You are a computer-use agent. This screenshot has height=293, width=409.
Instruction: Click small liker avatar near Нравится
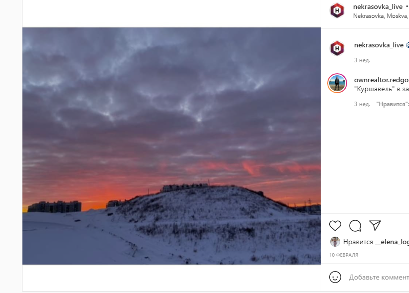[x=335, y=242]
